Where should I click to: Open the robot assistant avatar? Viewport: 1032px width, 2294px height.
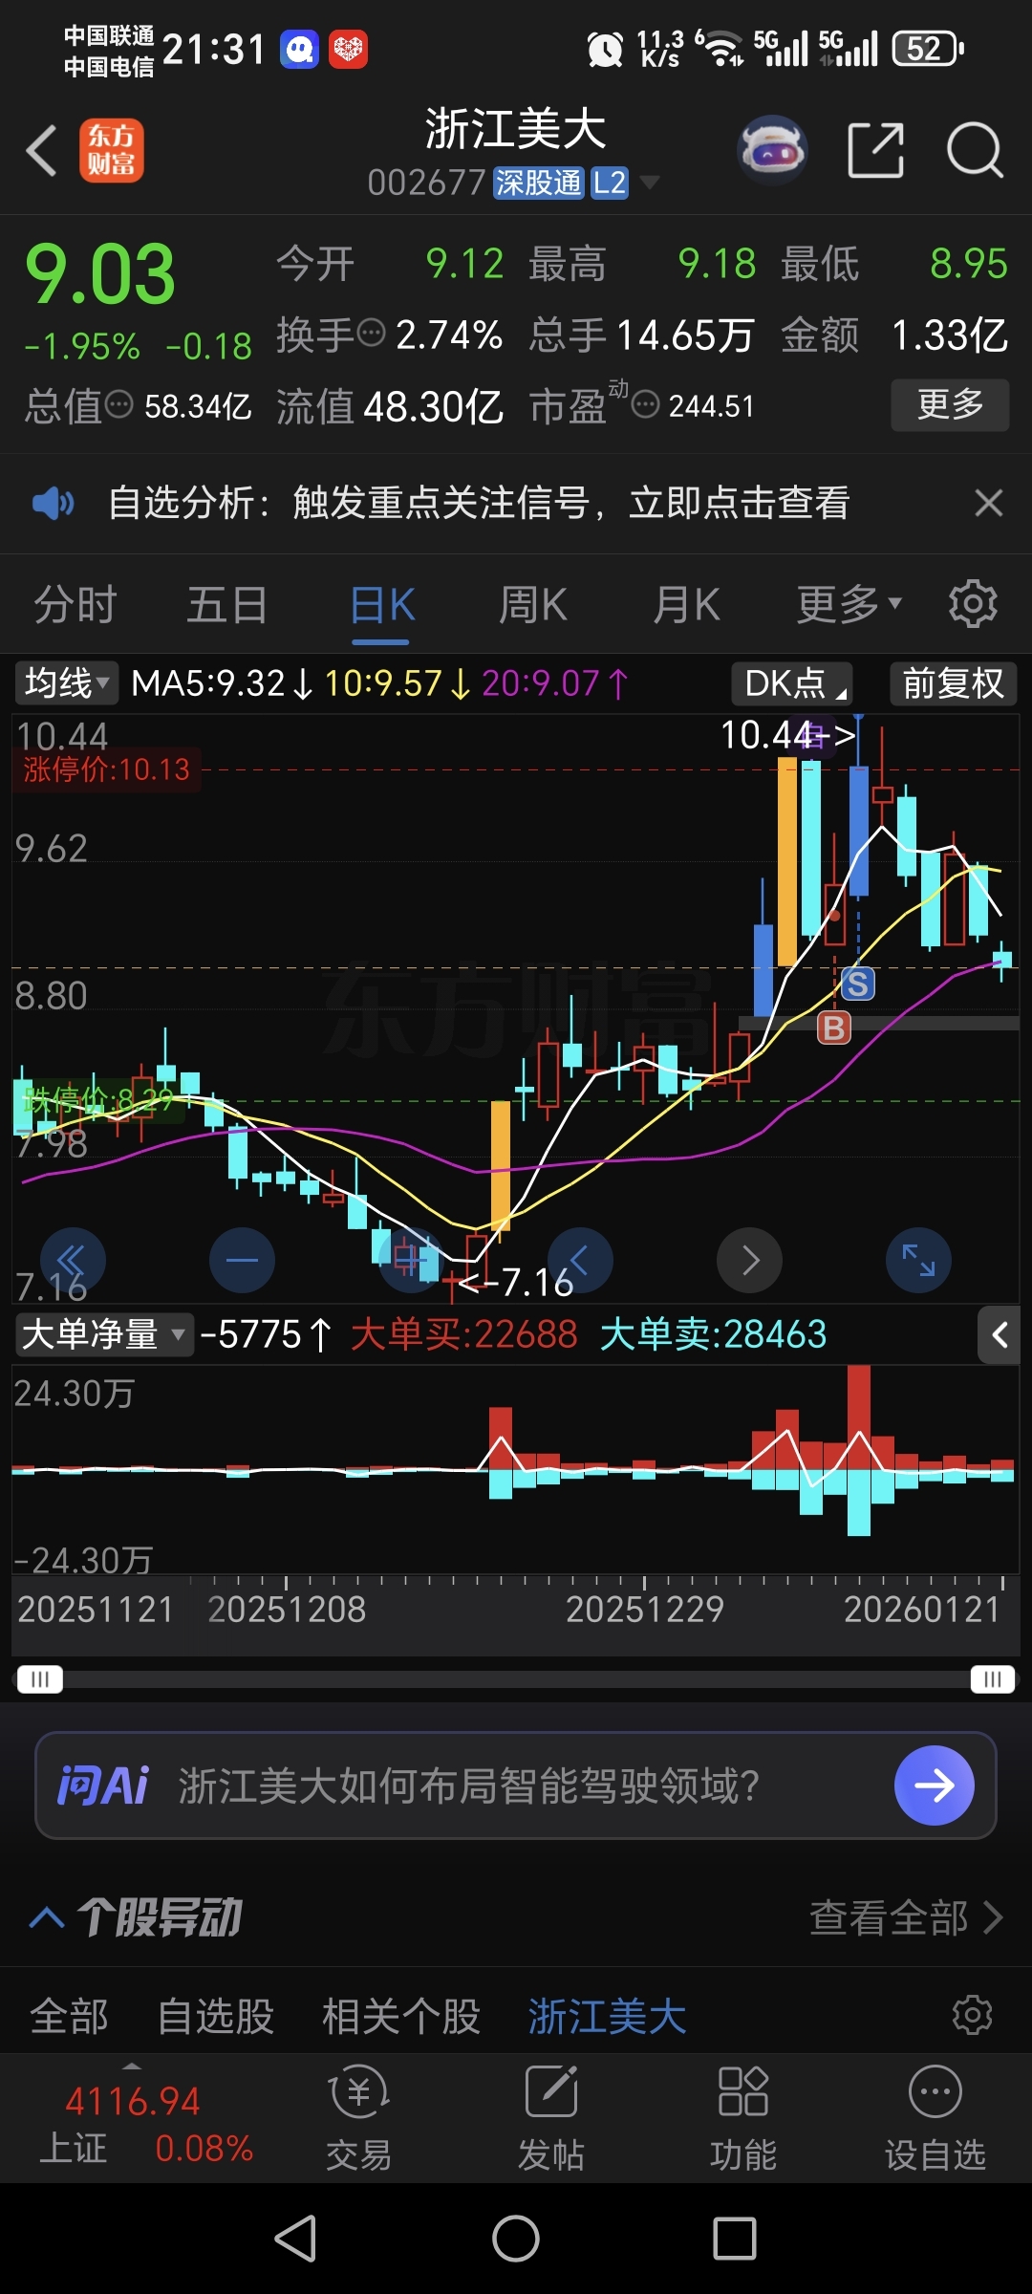pyautogui.click(x=772, y=150)
